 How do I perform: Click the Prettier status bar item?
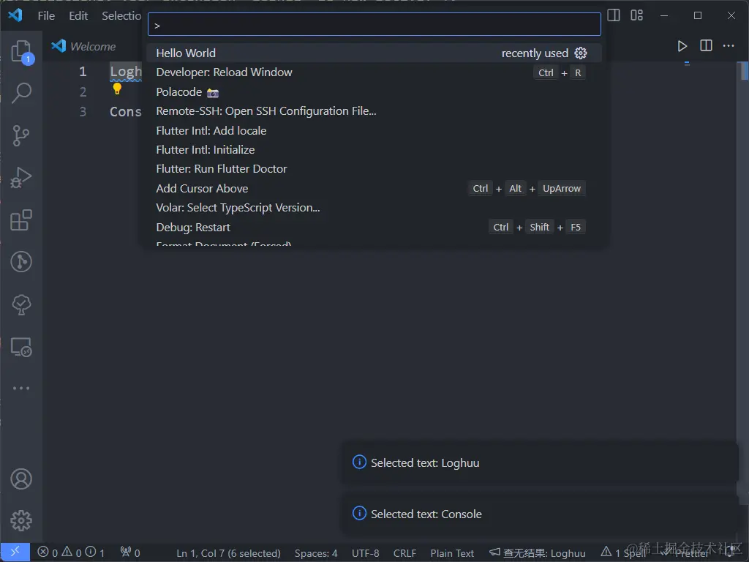click(686, 553)
